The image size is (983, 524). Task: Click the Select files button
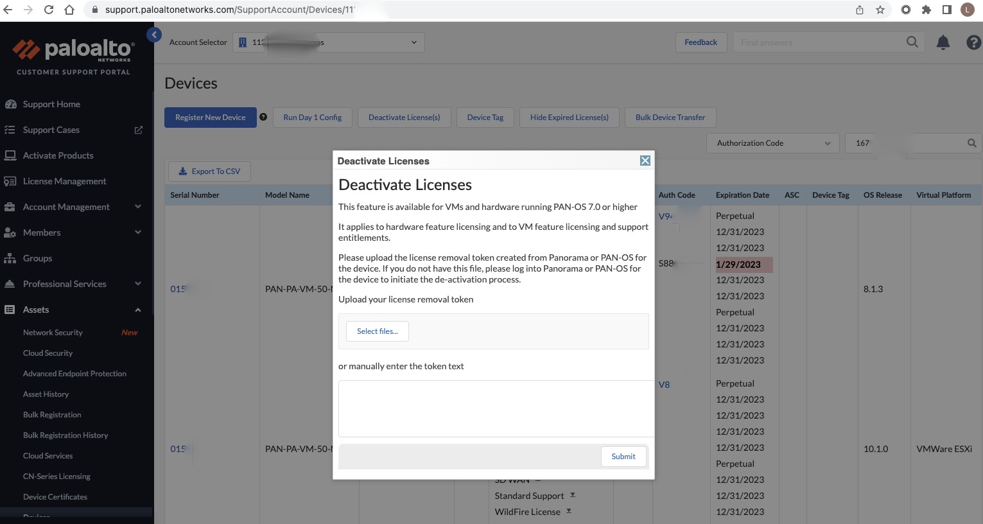pyautogui.click(x=377, y=331)
